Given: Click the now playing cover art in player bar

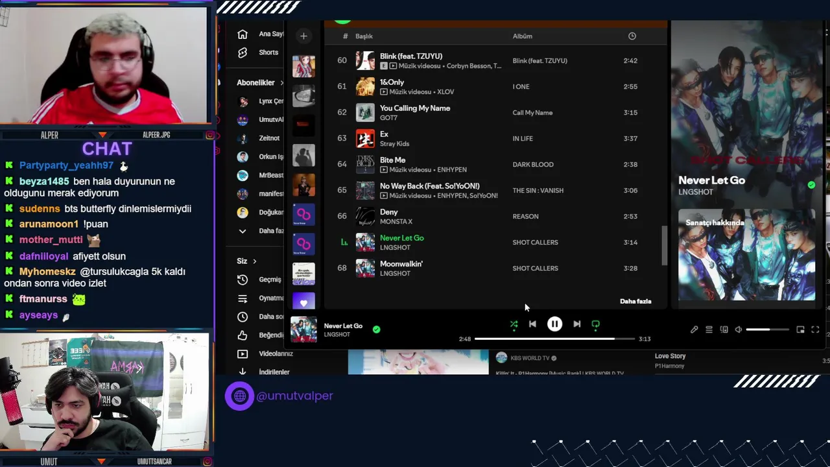Looking at the screenshot, I should tap(303, 329).
